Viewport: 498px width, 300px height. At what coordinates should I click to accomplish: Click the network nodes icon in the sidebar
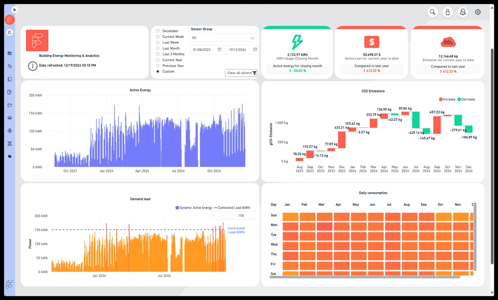[10, 143]
